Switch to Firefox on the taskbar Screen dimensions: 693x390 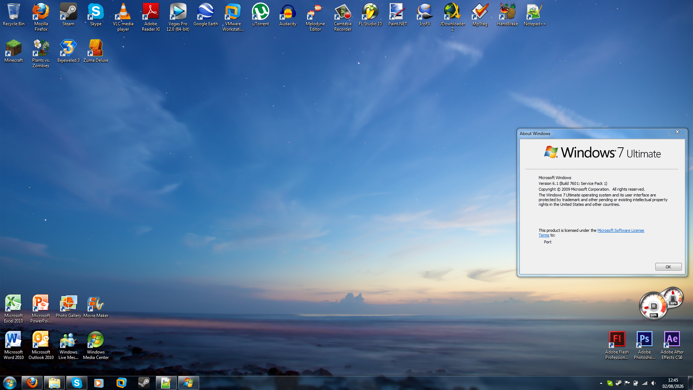[32, 383]
